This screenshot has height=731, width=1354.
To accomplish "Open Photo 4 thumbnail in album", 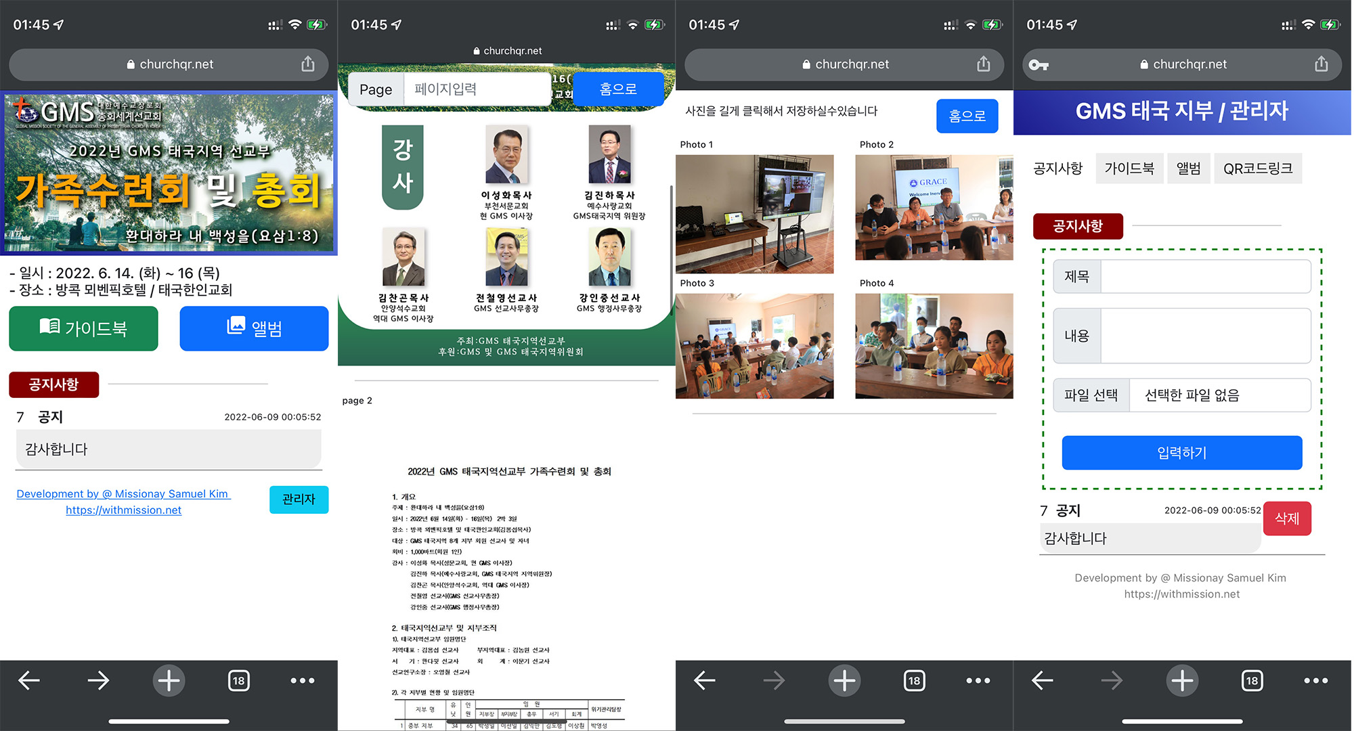I will coord(934,346).
